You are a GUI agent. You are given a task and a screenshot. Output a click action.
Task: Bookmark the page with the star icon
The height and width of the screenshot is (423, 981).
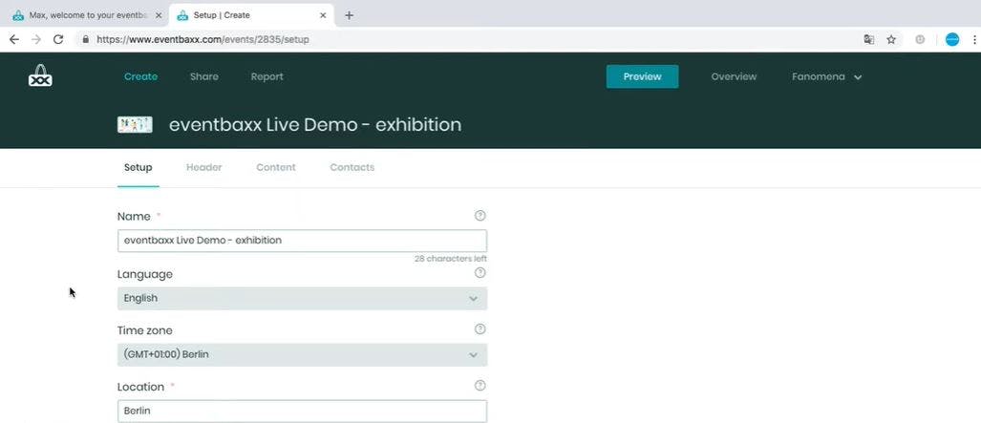(x=891, y=39)
